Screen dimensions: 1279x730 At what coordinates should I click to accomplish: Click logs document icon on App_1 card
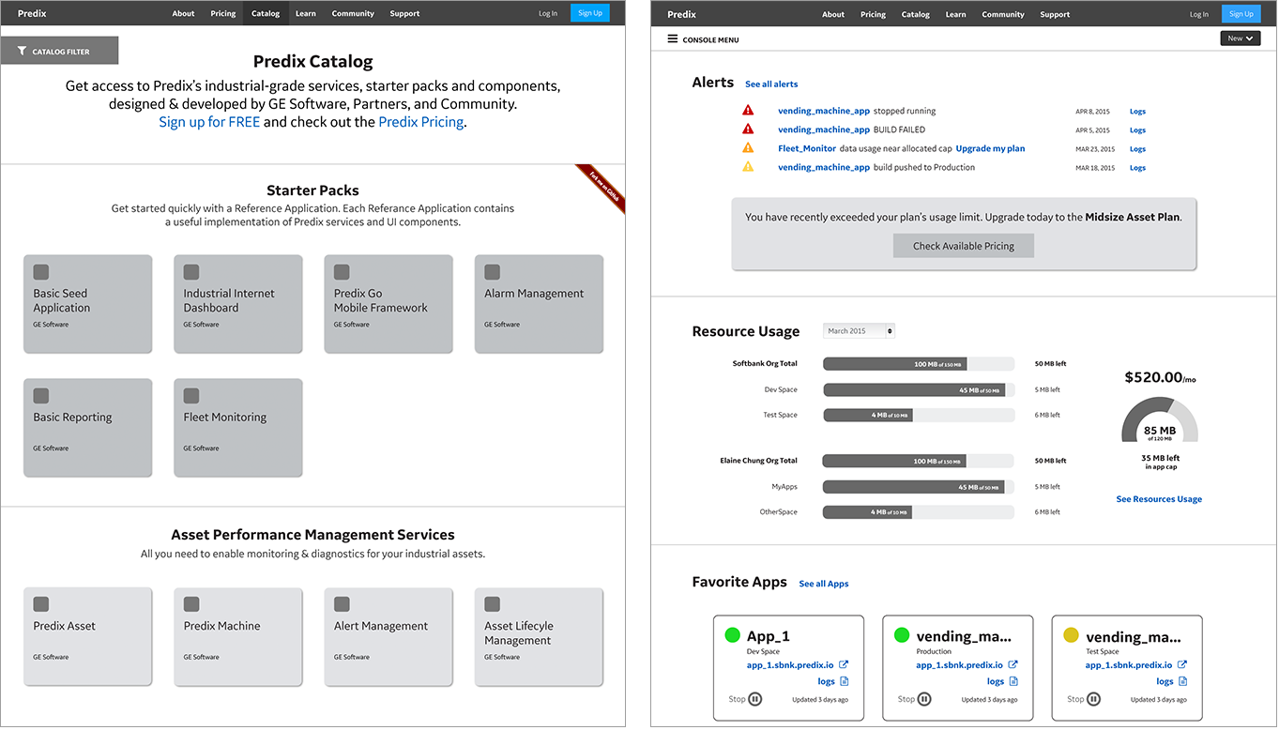[844, 681]
